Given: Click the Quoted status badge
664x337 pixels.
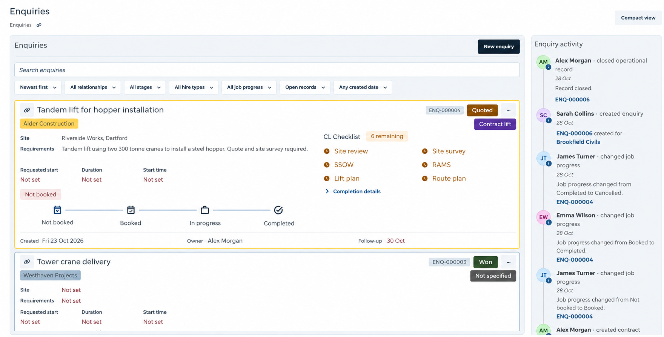Looking at the screenshot, I should [x=482, y=110].
